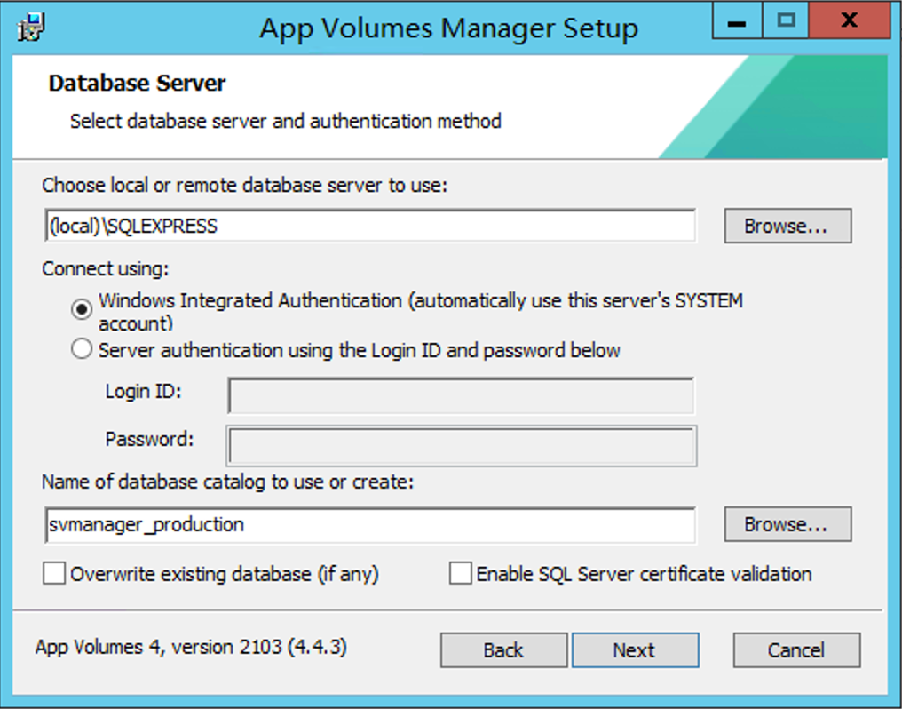Close the App Volumes Manager Setup dialog
Image resolution: width=902 pixels, height=709 pixels.
point(848,23)
